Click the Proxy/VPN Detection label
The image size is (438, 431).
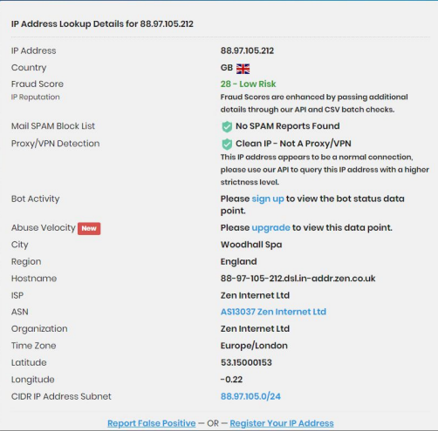[x=56, y=144]
